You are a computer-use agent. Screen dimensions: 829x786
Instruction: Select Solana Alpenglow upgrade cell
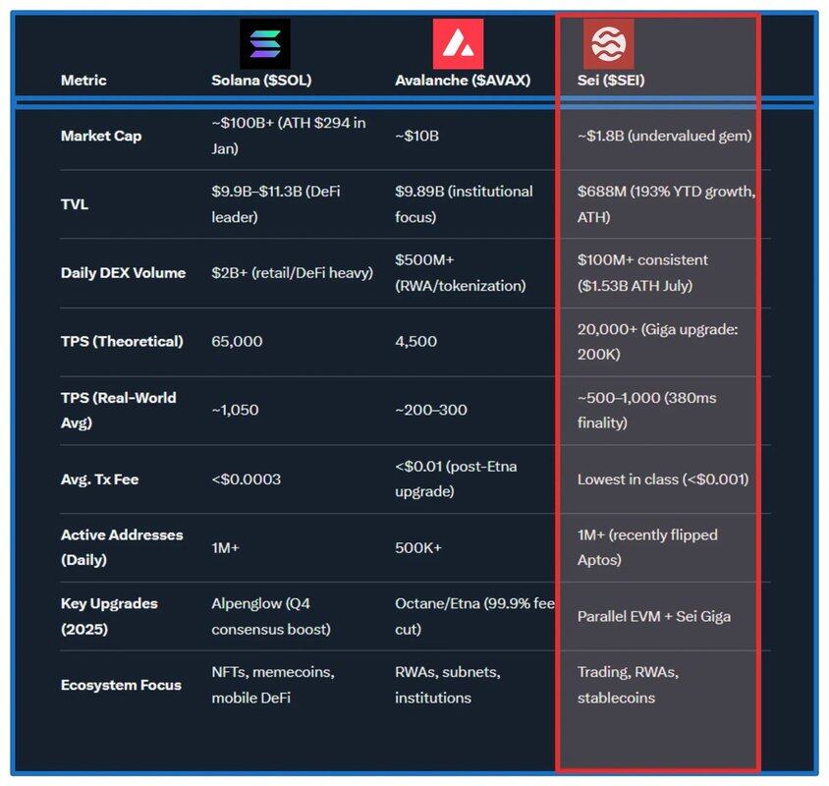coord(271,616)
